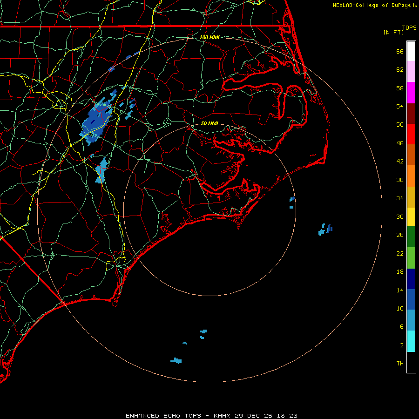The image size is (419, 419).
Task: Select the light blue legend swatch
Action: point(411,320)
